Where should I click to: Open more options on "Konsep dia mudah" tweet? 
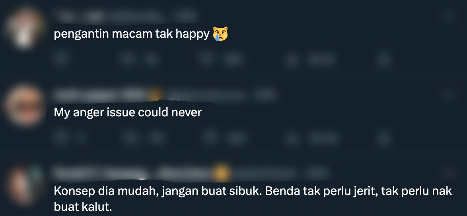click(x=449, y=173)
